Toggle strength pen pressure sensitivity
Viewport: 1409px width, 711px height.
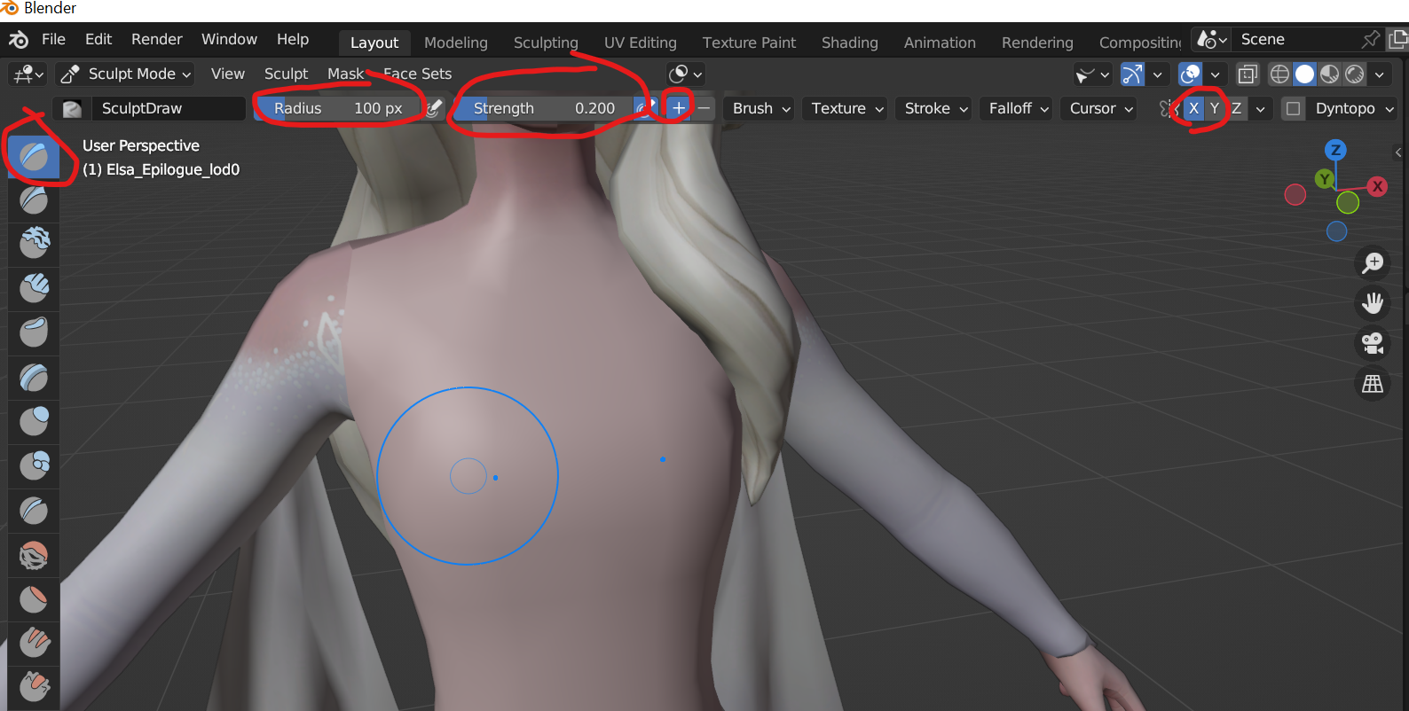pyautogui.click(x=644, y=108)
